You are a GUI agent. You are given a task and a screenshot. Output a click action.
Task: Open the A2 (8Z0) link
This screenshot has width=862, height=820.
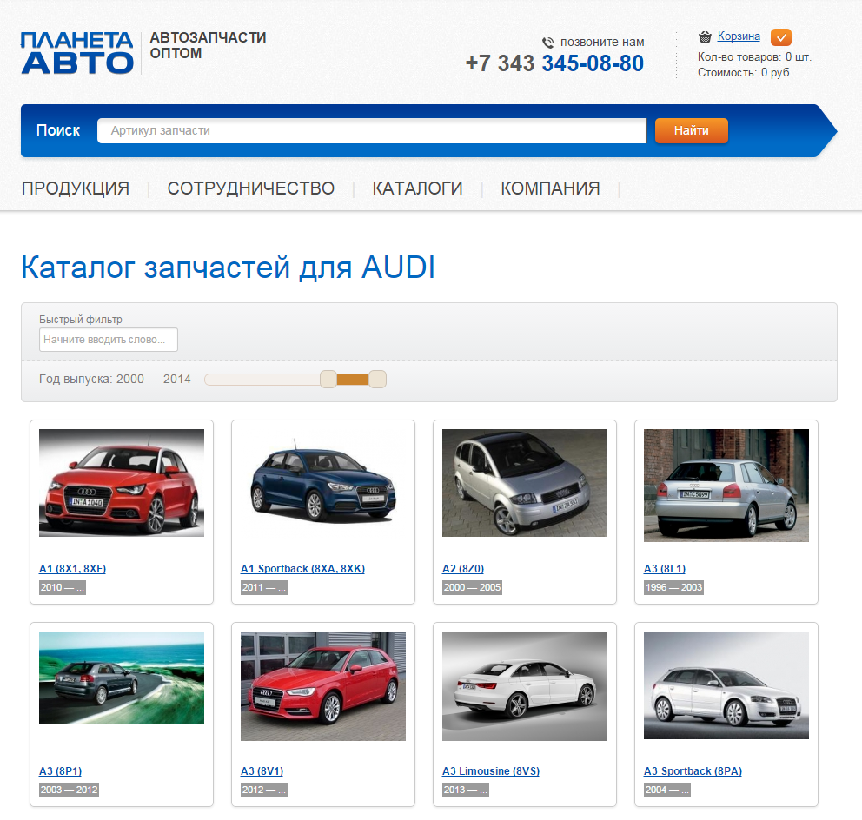(463, 569)
